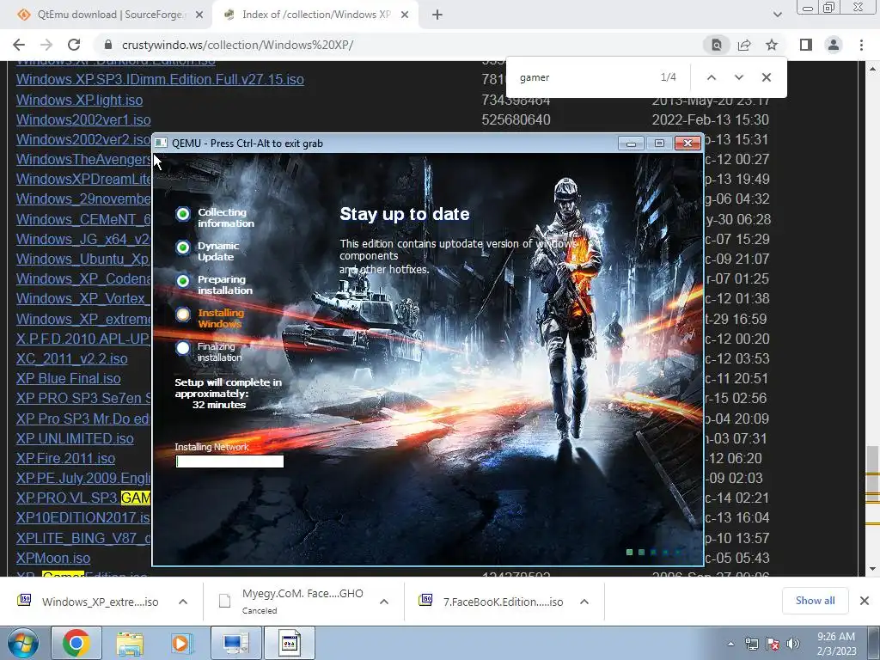
Task: Switch to Index of /collection/Windows XP tab
Action: pyautogui.click(x=315, y=15)
